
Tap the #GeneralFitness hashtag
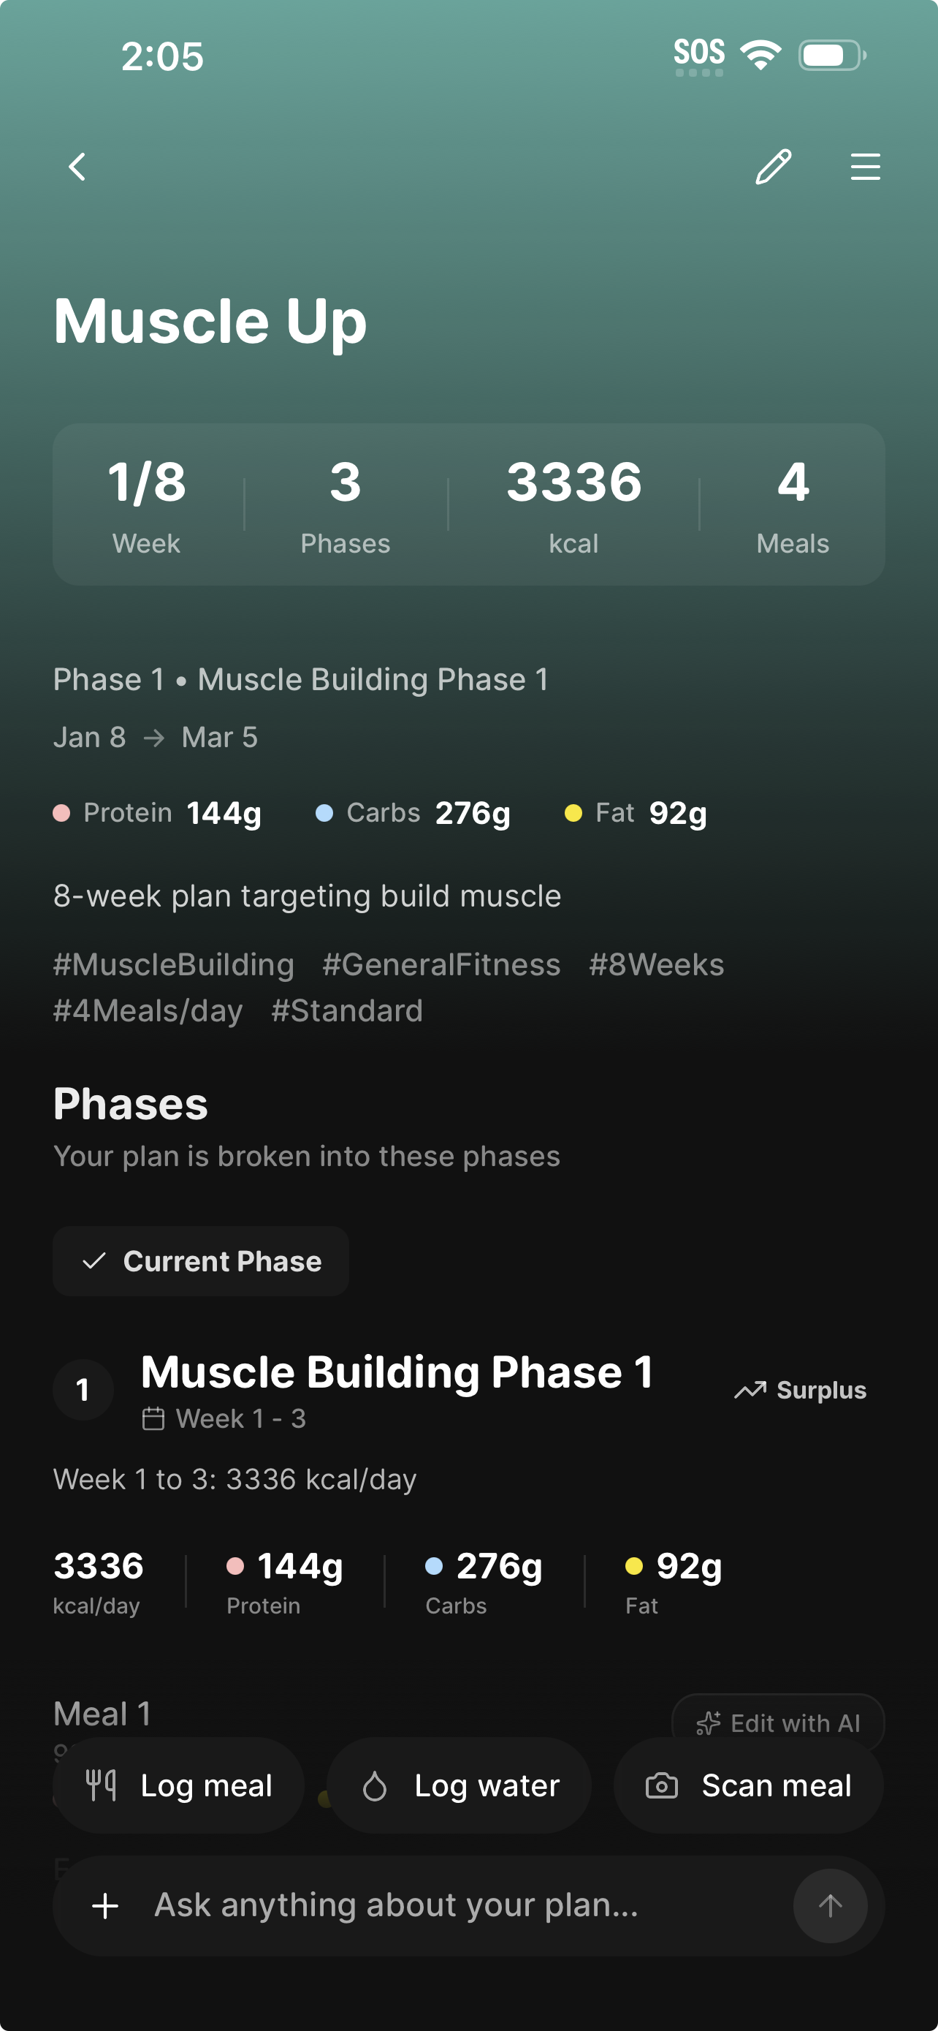[x=441, y=964]
